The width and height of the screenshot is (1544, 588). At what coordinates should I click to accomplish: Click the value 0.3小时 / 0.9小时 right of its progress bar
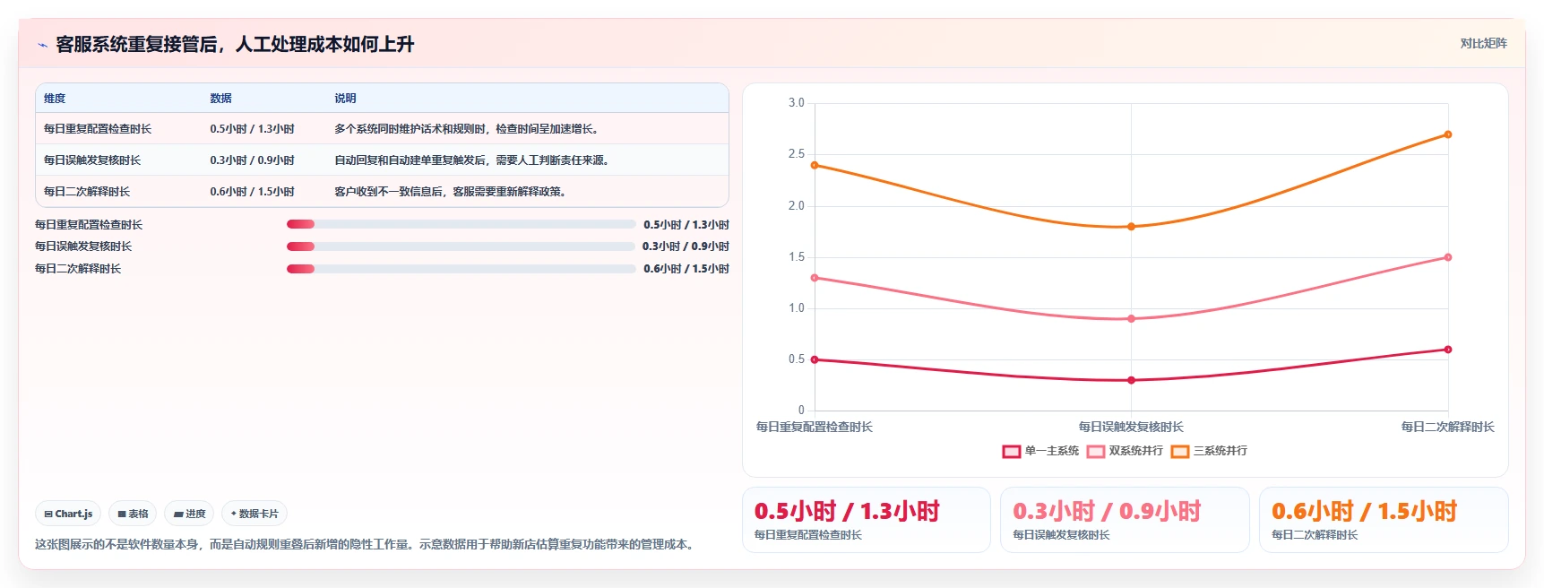pos(686,246)
